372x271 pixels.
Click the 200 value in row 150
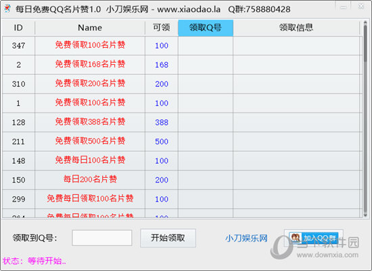click(162, 180)
